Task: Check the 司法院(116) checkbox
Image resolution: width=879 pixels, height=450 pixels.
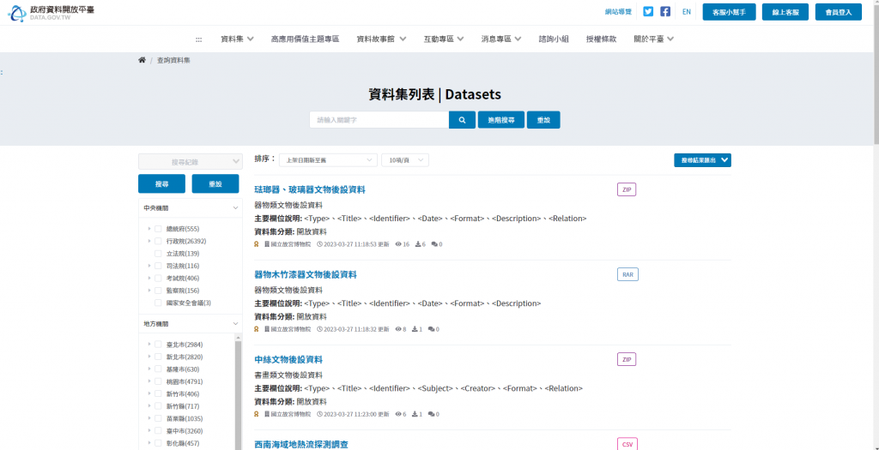Action: (158, 266)
